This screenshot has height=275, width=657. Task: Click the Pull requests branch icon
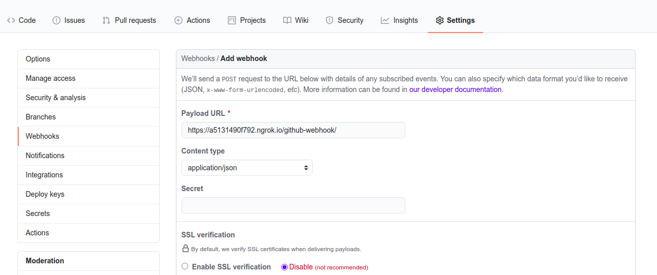(106, 20)
